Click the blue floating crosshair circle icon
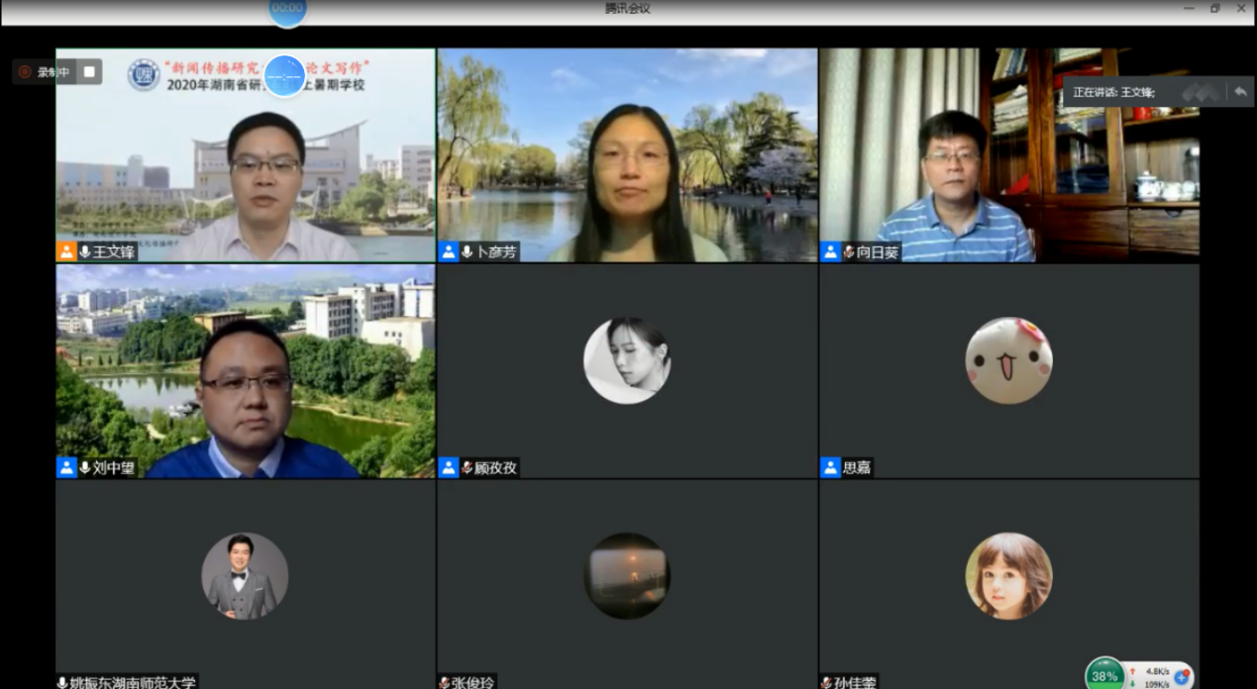 coord(284,75)
